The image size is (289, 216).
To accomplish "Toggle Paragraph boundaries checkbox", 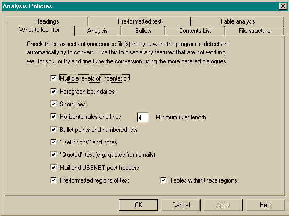I will [53, 91].
